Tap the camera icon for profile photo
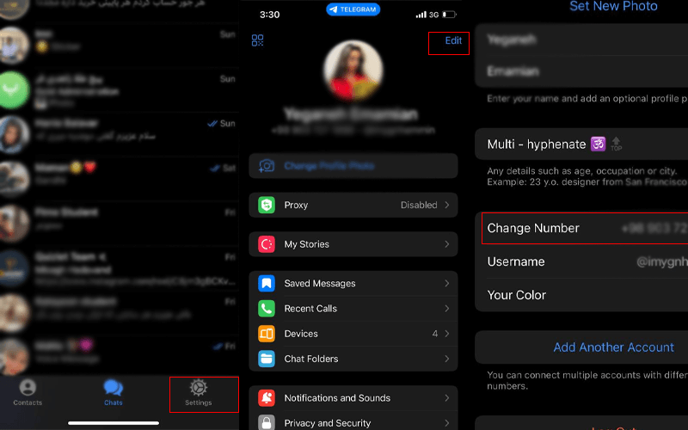 point(267,166)
